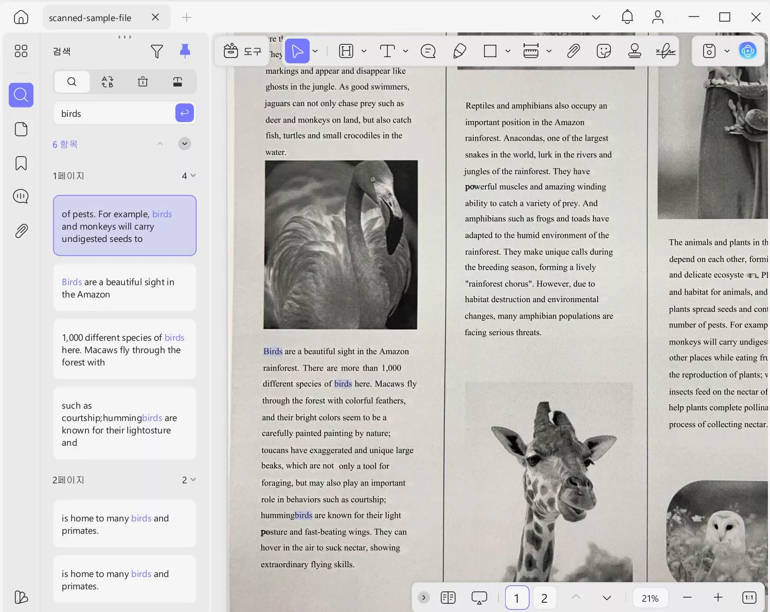Toggle the pin on search panel
This screenshot has height=612, width=770.
pos(185,51)
